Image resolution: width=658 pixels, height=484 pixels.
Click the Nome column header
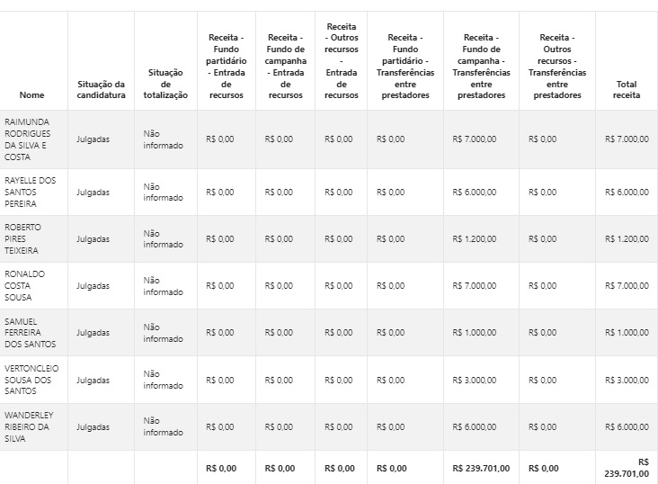(x=31, y=94)
